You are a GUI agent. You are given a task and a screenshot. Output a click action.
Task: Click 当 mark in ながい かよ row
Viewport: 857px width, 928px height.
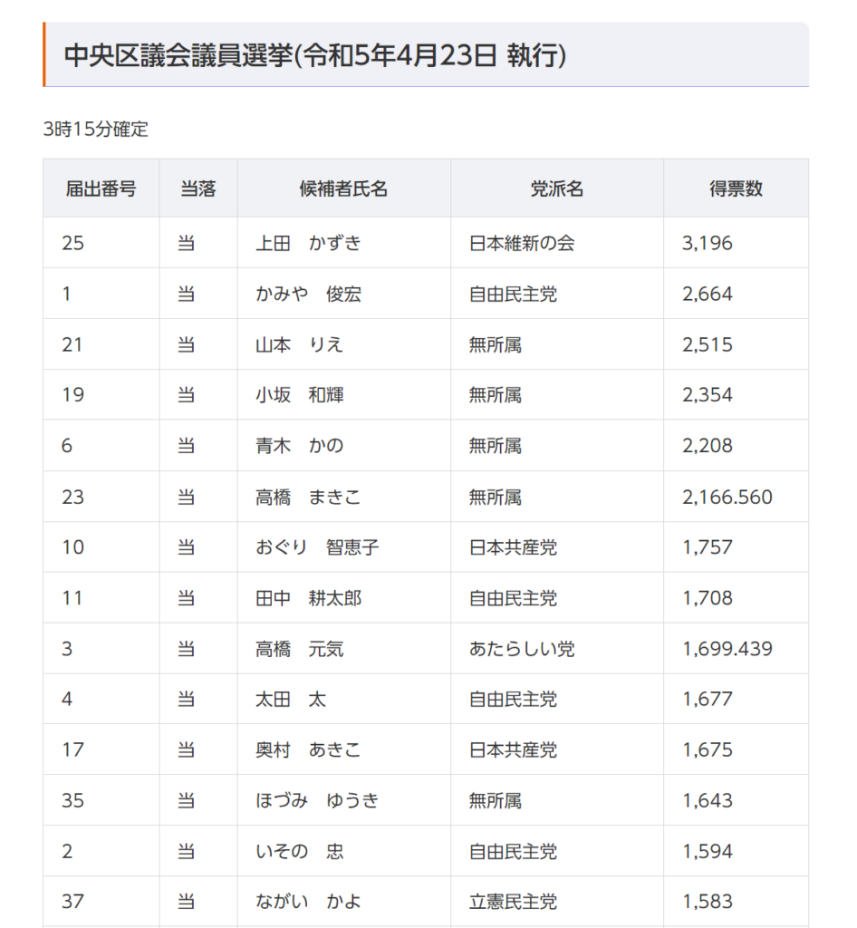187,902
